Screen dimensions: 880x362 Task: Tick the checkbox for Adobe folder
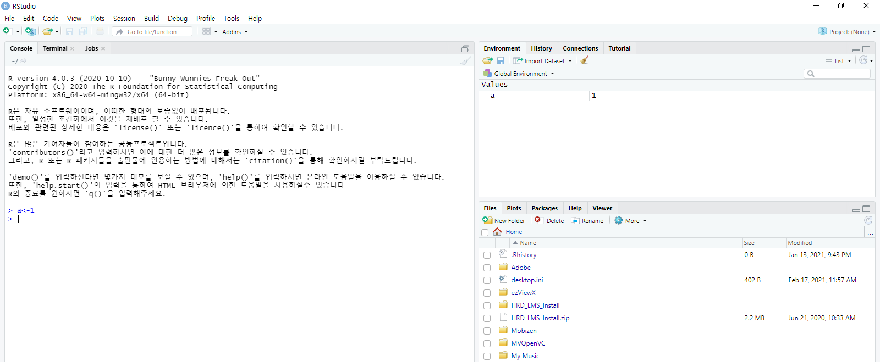(487, 268)
